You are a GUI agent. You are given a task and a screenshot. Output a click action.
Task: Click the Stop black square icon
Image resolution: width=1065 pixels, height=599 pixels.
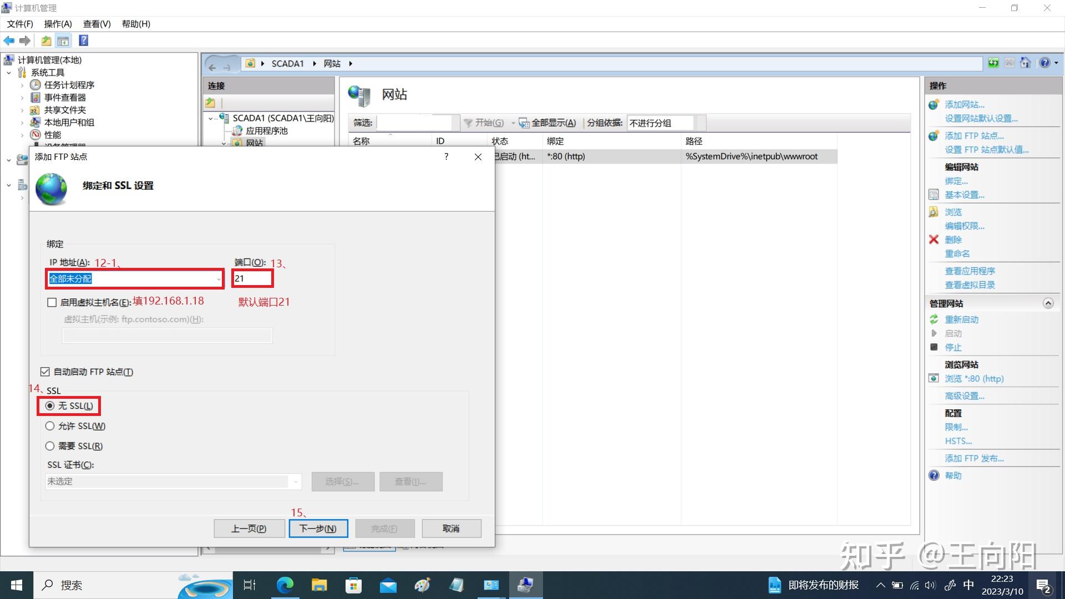click(x=934, y=347)
